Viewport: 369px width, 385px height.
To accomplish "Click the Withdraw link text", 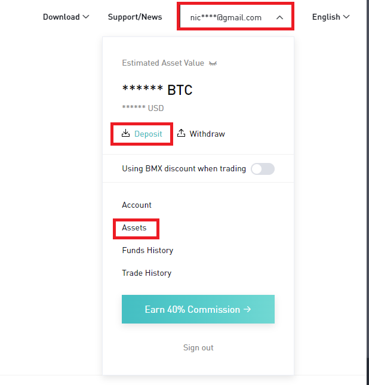I will click(x=207, y=134).
